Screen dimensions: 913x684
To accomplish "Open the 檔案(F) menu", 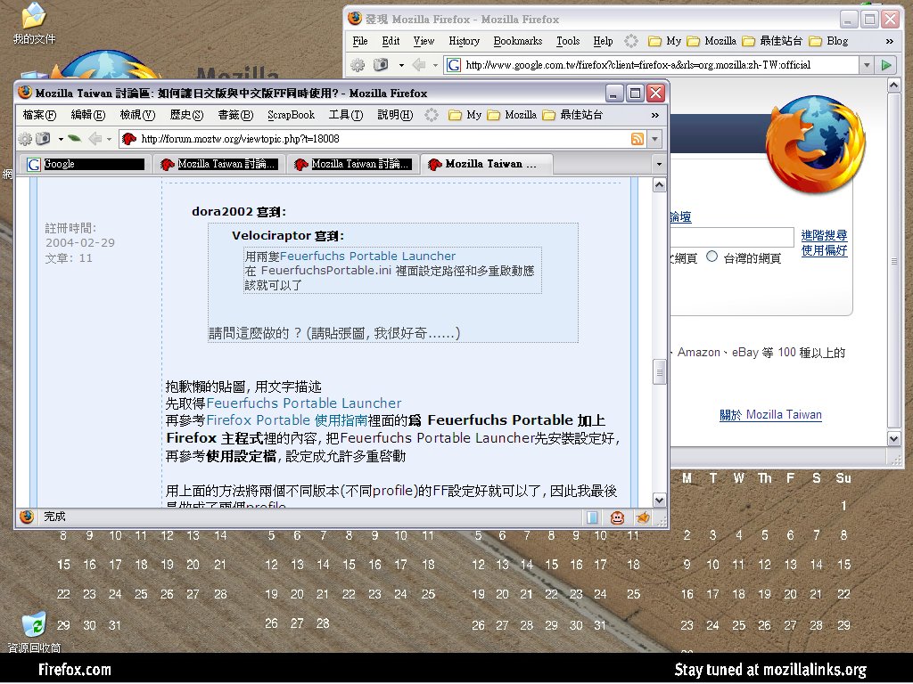I will click(39, 115).
